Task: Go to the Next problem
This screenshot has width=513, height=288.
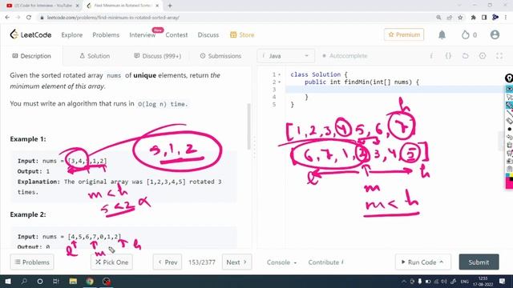Action: coord(236,262)
